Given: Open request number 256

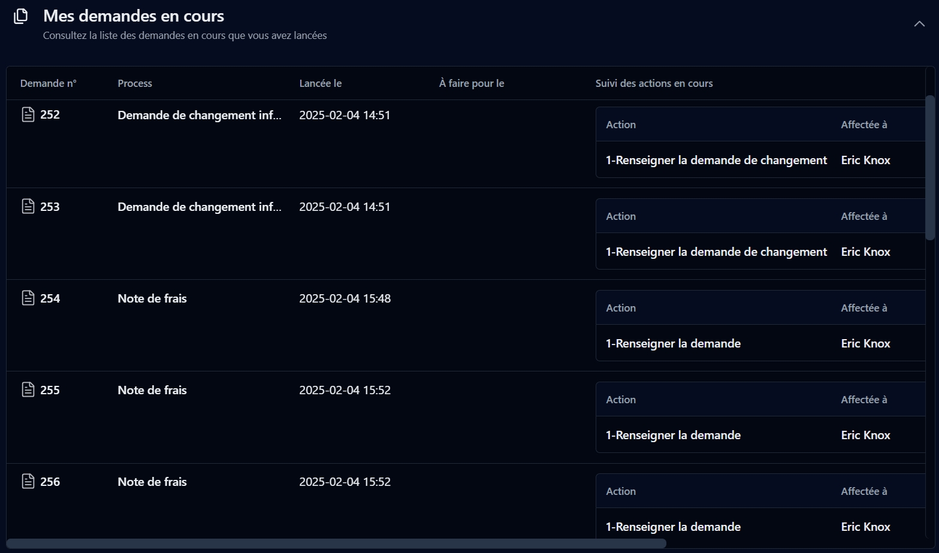Looking at the screenshot, I should 50,482.
